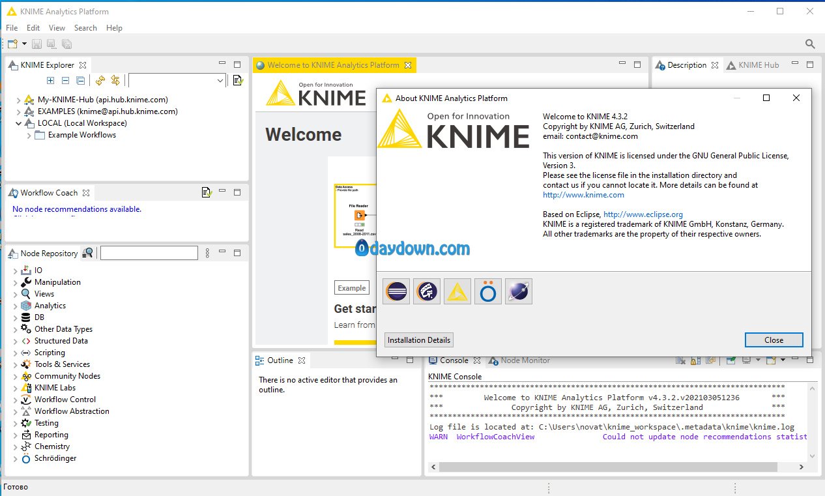This screenshot has width=825, height=496.
Task: Expand the Manipulation node category
Action: (x=16, y=282)
